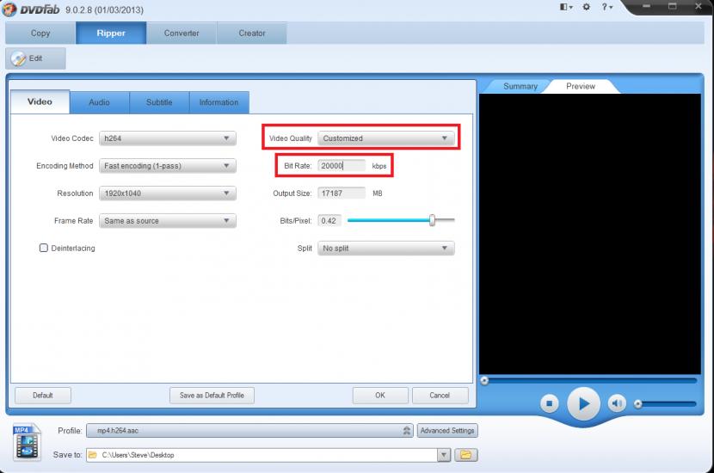Click the Bits/Pixel value field
Screen dimensions: 714x473
(x=329, y=221)
